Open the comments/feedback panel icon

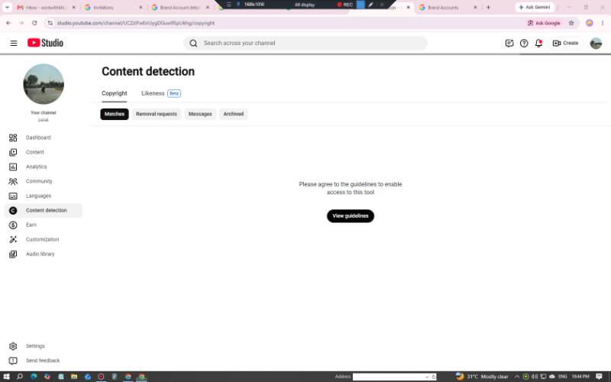509,44
